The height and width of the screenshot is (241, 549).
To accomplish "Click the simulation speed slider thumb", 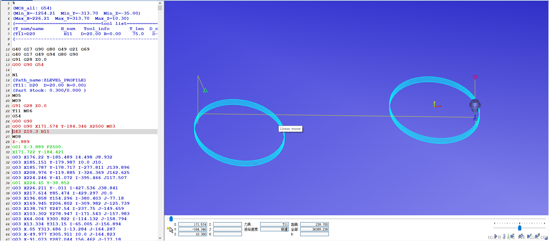I will click(520, 228).
